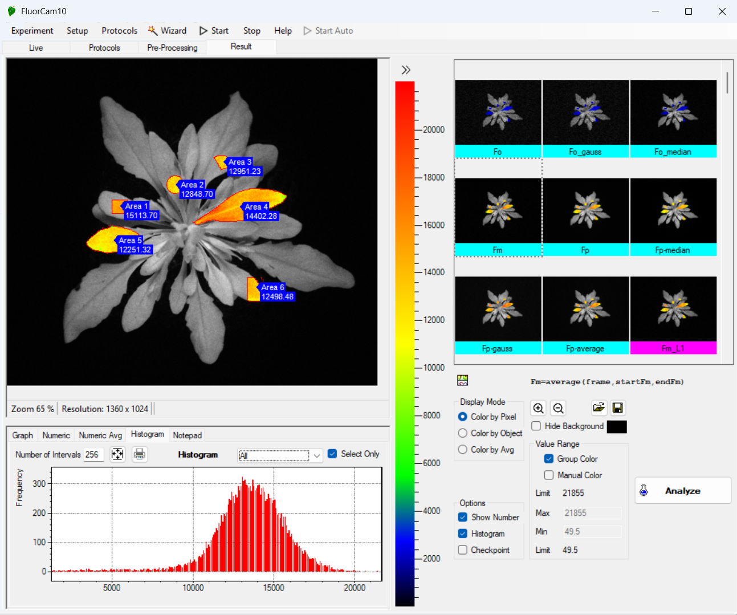The image size is (737, 615).
Task: Select Color by Object display mode
Action: [463, 433]
